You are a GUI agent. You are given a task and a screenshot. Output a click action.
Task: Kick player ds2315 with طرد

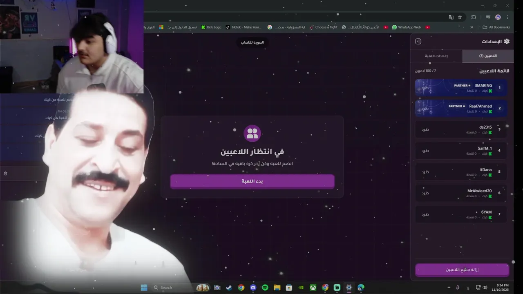click(425, 129)
